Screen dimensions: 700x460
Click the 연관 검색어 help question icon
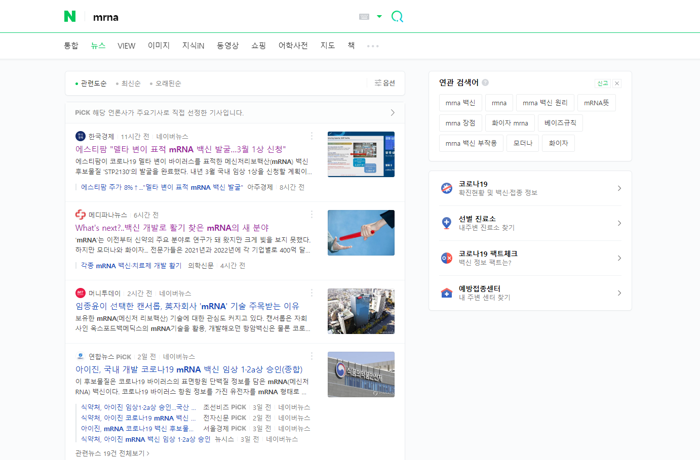(485, 82)
